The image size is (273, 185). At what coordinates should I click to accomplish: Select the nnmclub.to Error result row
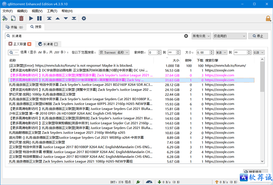pyautogui.click(x=131, y=66)
